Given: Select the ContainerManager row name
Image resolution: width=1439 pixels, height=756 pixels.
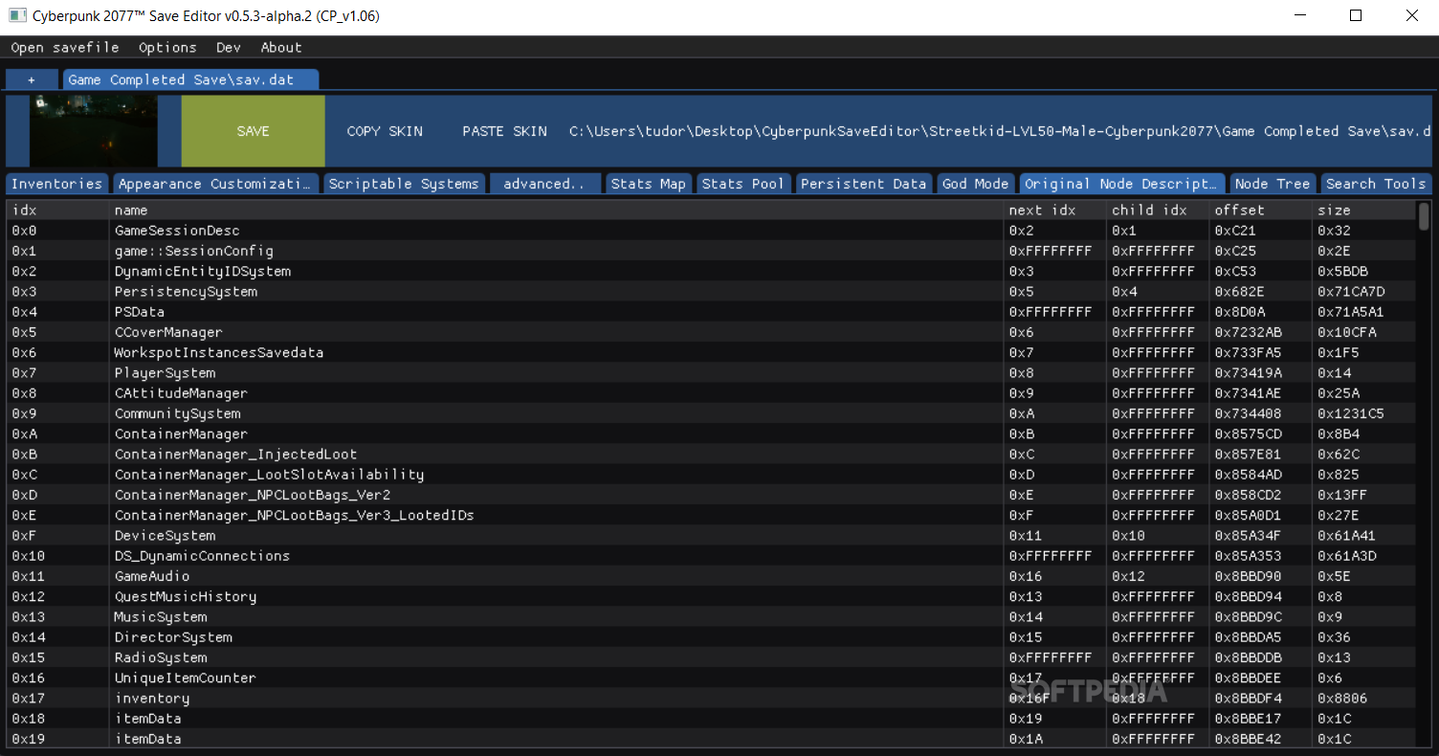Looking at the screenshot, I should pyautogui.click(x=181, y=434).
